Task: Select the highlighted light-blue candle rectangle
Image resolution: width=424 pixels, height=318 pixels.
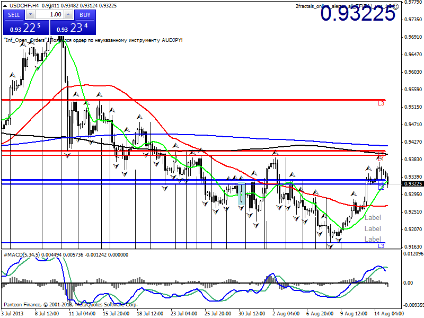Action: pyautogui.click(x=241, y=193)
